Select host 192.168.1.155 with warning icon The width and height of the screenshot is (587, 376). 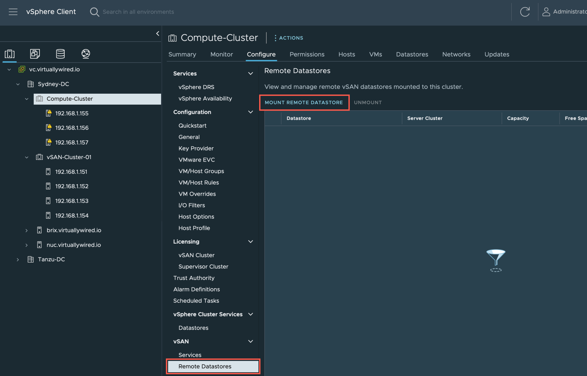click(72, 113)
